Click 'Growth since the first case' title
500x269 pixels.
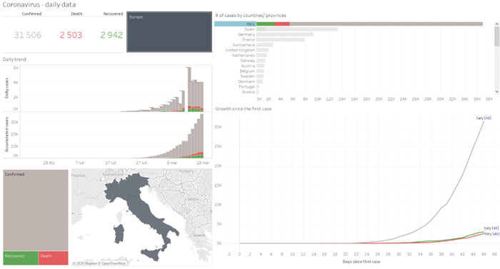tap(244, 108)
